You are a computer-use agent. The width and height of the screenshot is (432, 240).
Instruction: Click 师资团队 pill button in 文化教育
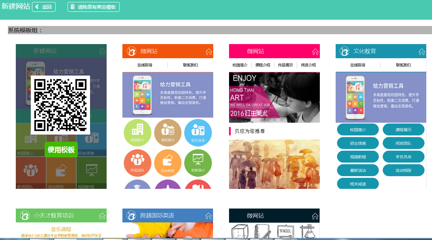click(x=404, y=143)
